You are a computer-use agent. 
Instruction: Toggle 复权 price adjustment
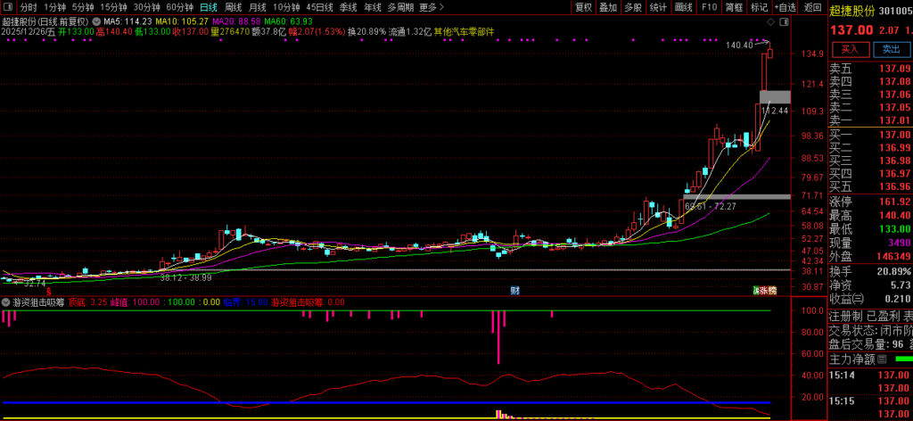(583, 7)
